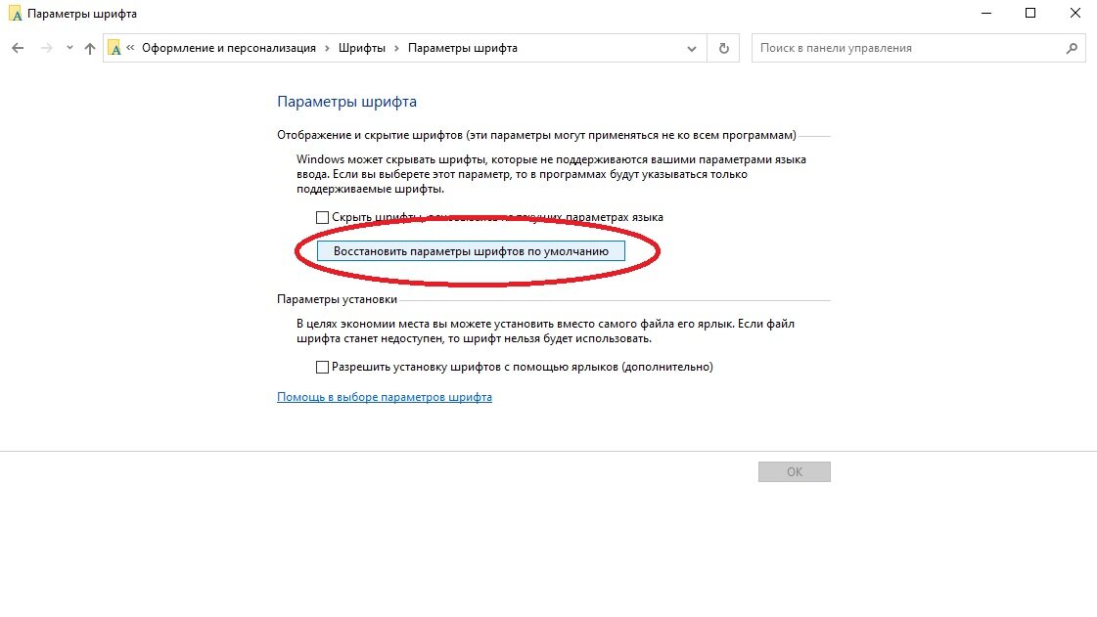
Task: Click the forward navigation arrow
Action: [47, 48]
